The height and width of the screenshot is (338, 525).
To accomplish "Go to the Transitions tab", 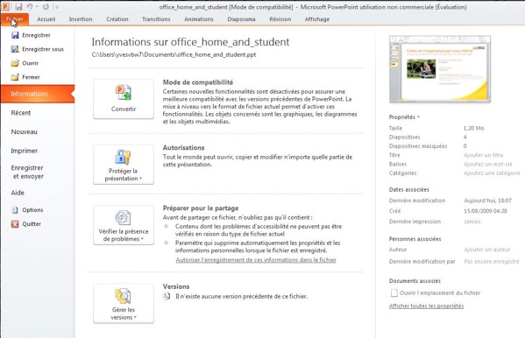I will (156, 19).
